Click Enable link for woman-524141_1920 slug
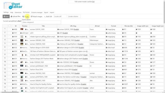The image size is (165, 93). pyautogui.click(x=76, y=29)
